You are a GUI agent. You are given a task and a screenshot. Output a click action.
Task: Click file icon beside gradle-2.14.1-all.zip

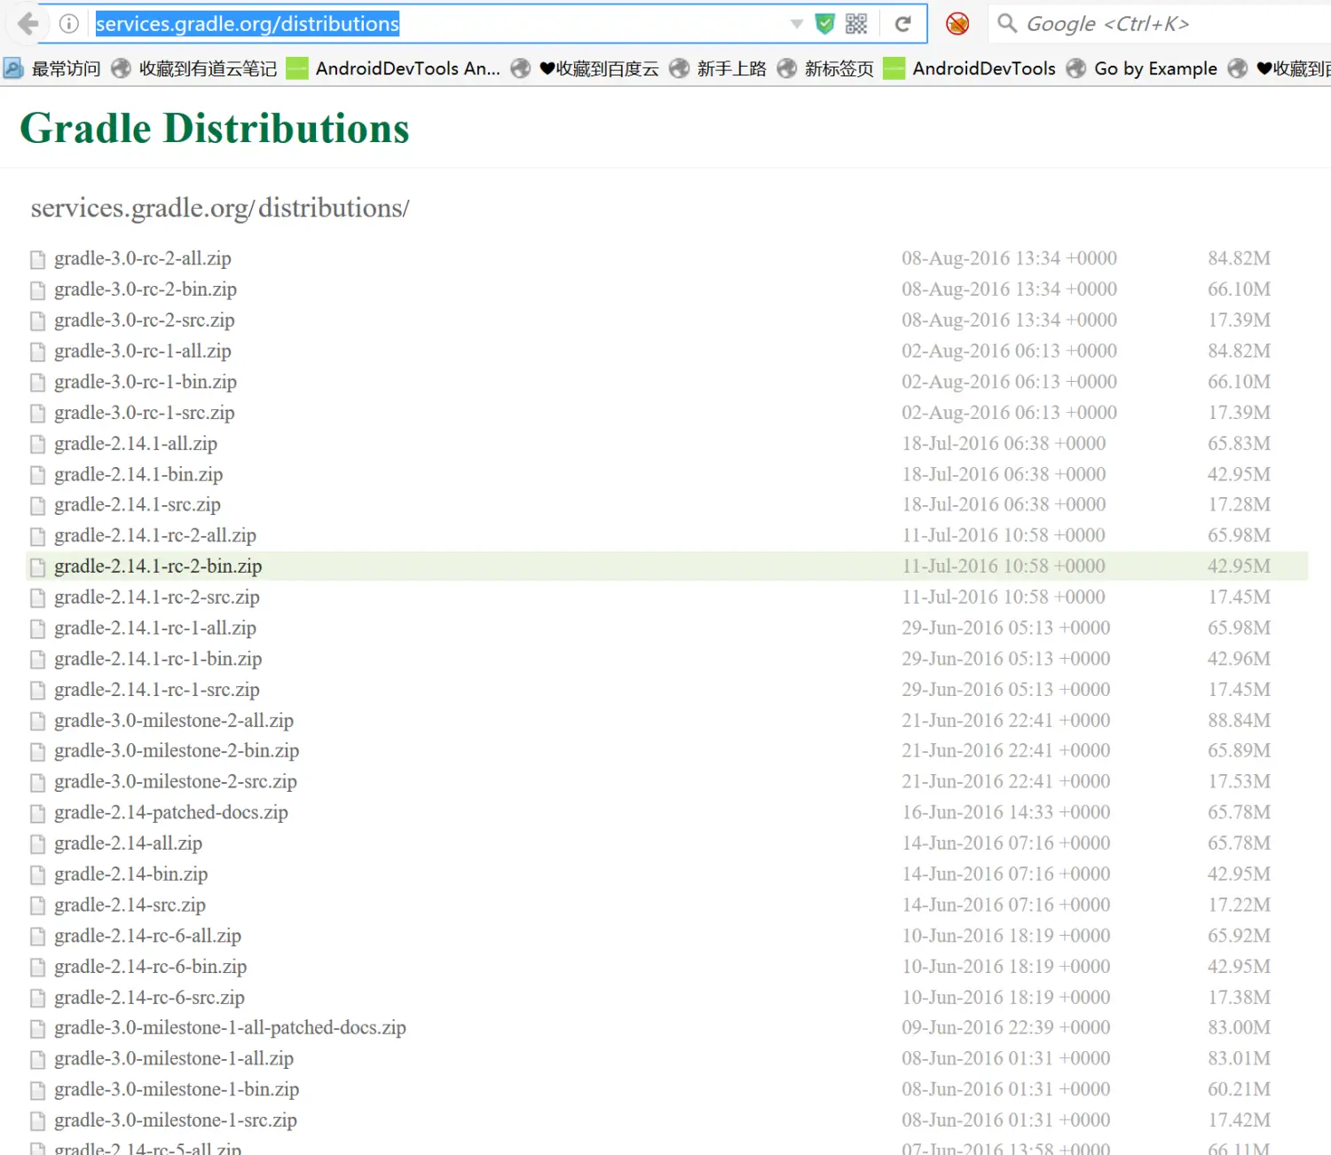[37, 444]
